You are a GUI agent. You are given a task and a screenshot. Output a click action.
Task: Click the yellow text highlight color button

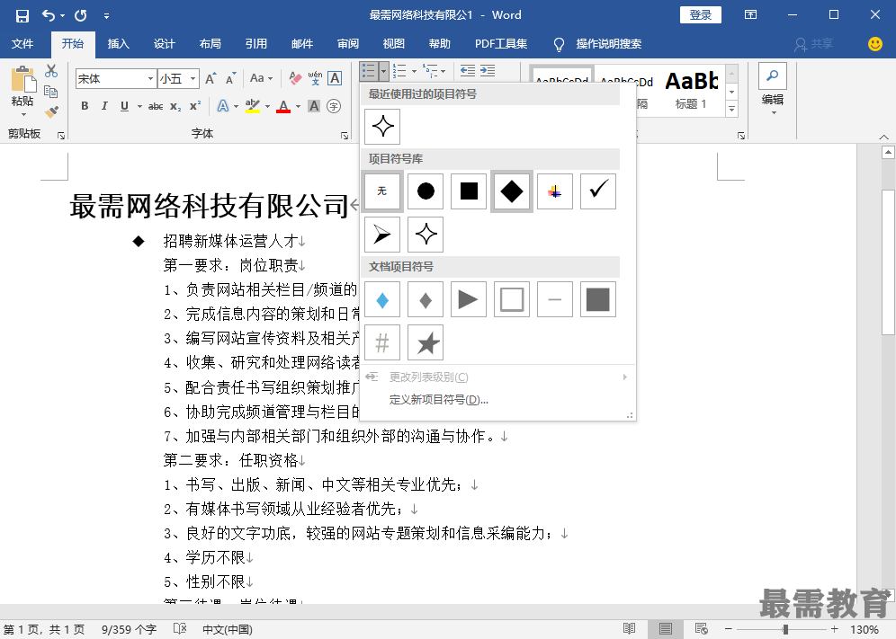coord(253,106)
